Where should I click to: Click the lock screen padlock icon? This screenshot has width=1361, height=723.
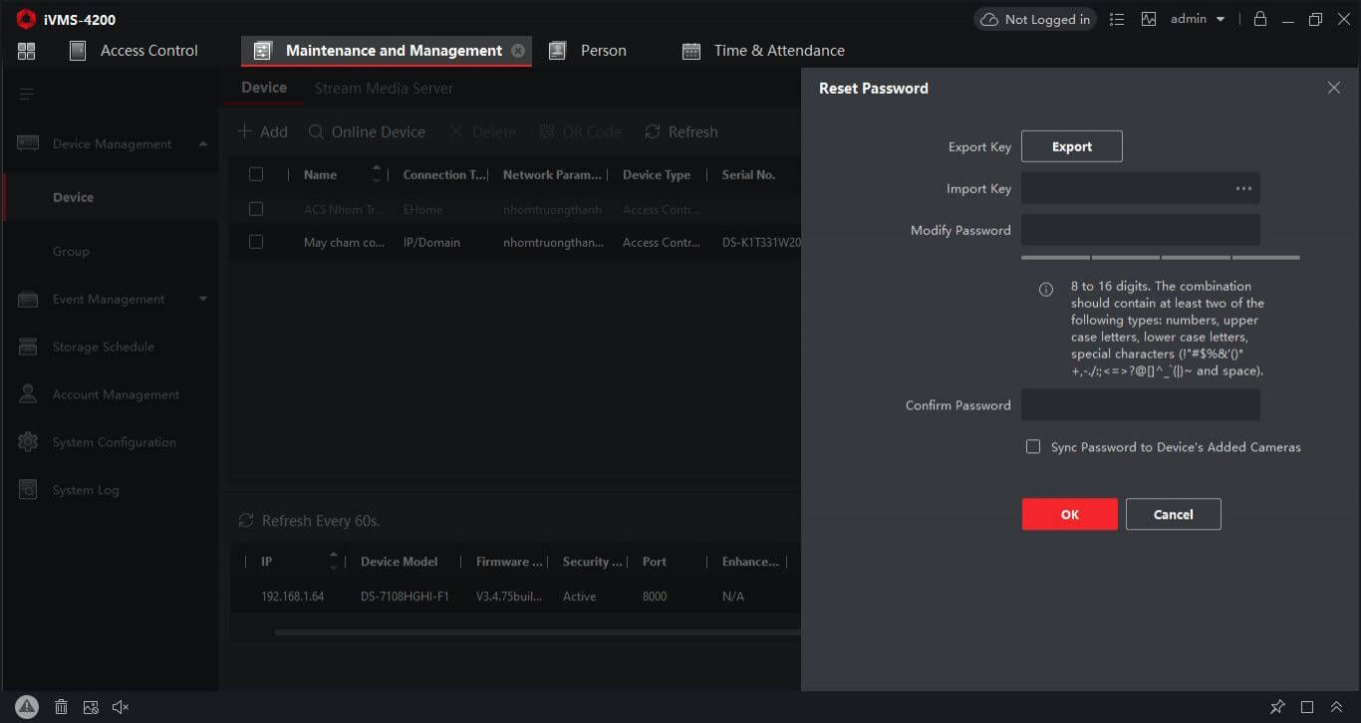point(1260,19)
